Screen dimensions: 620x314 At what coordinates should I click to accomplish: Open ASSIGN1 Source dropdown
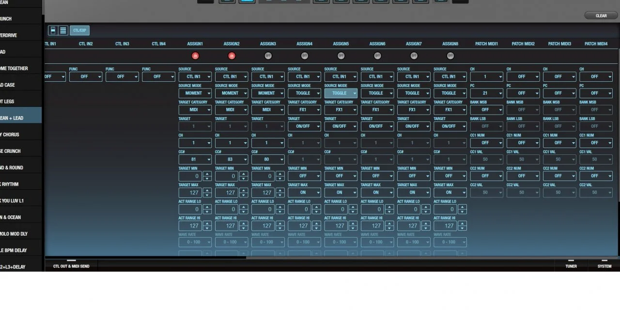click(195, 76)
